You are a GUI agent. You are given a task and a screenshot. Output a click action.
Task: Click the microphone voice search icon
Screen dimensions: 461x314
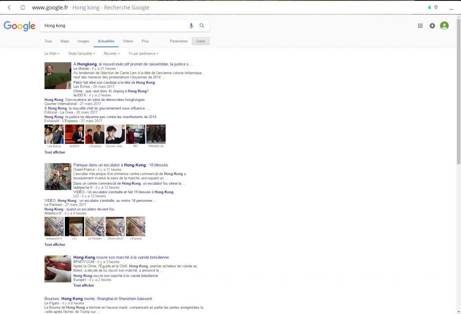tap(191, 26)
